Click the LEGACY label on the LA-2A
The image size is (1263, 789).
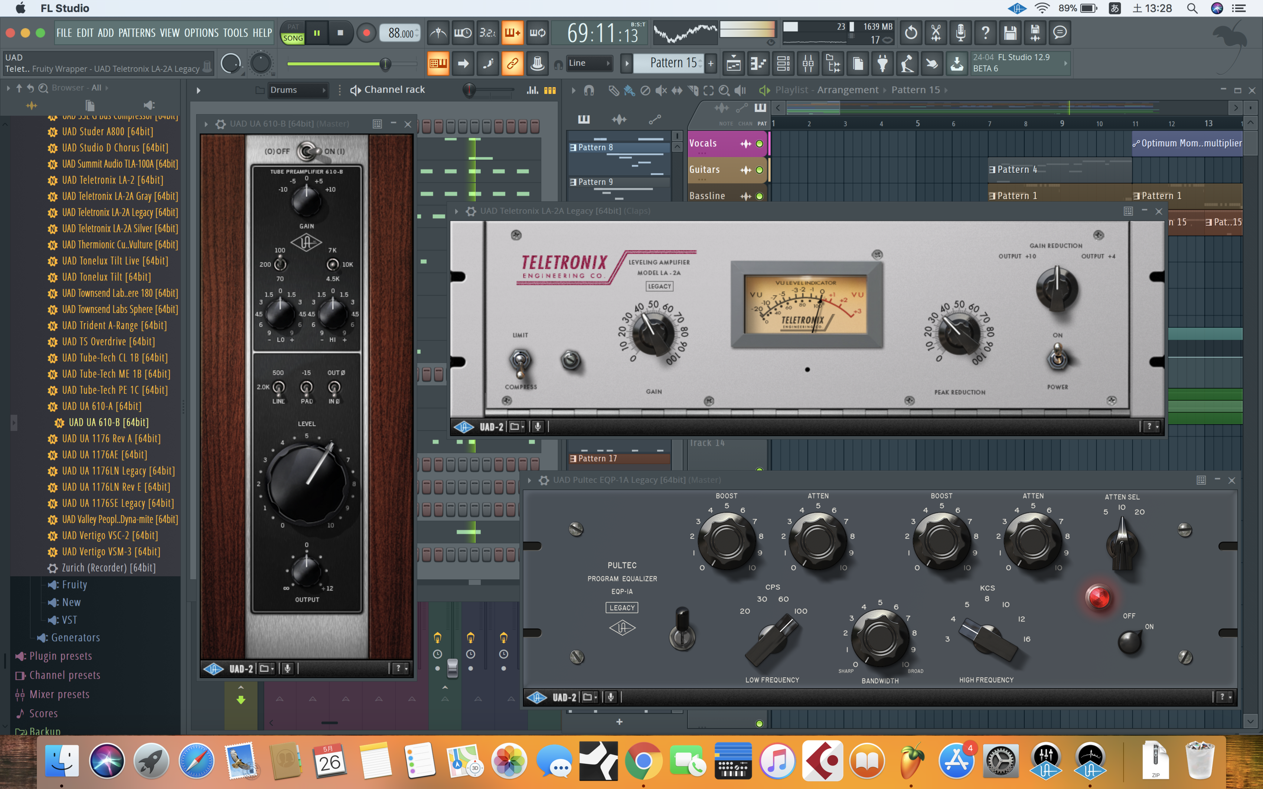660,287
